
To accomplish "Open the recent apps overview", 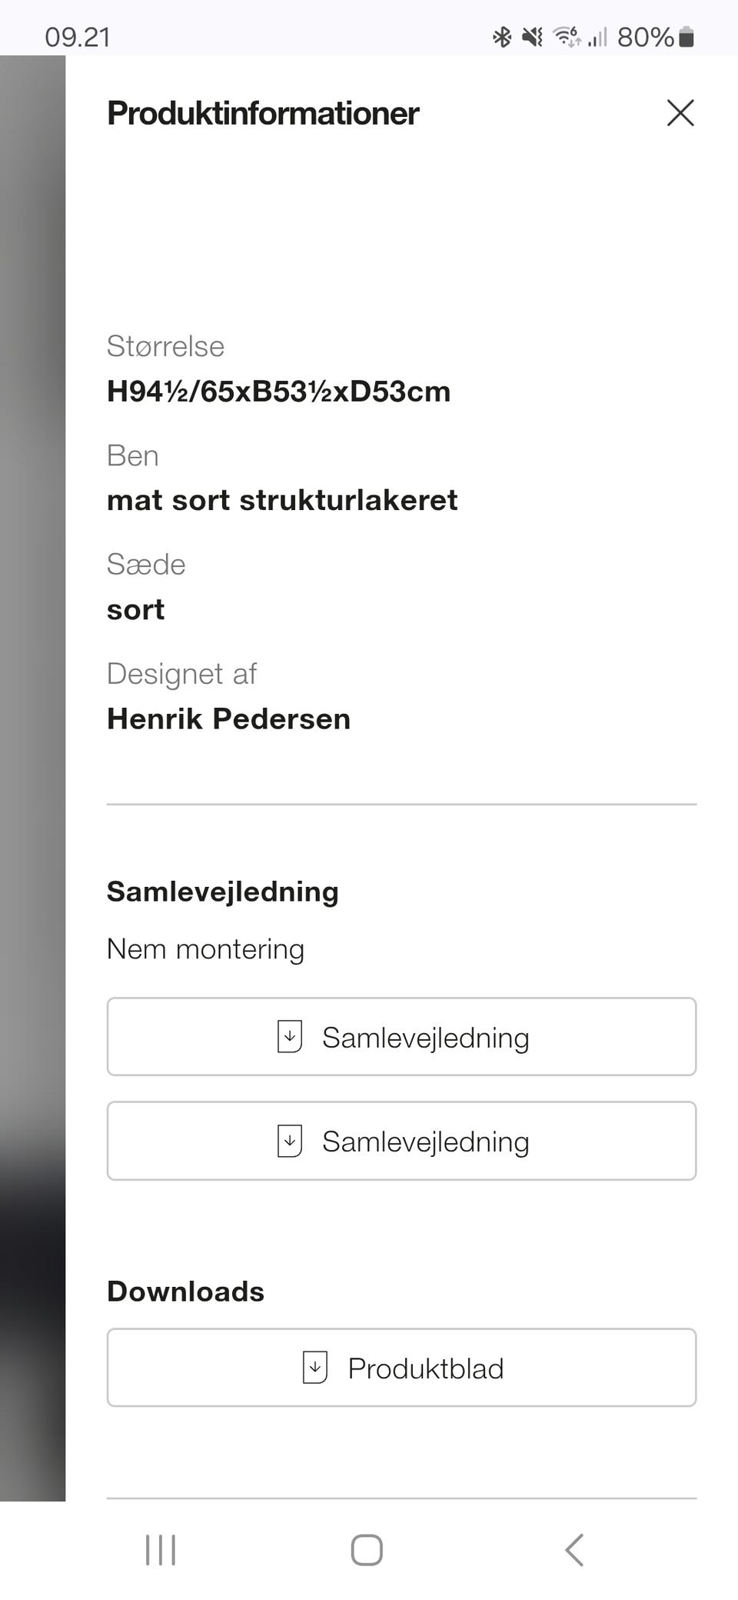I will (x=161, y=1550).
